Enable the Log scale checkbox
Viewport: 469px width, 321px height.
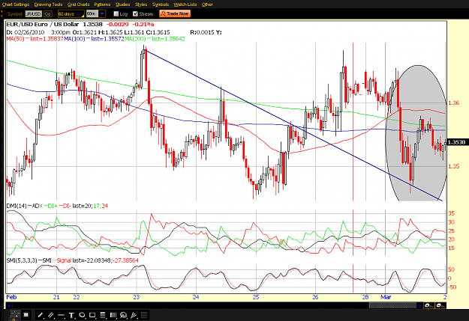pyautogui.click(x=116, y=13)
